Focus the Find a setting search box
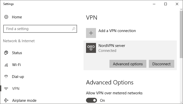 click(x=40, y=29)
